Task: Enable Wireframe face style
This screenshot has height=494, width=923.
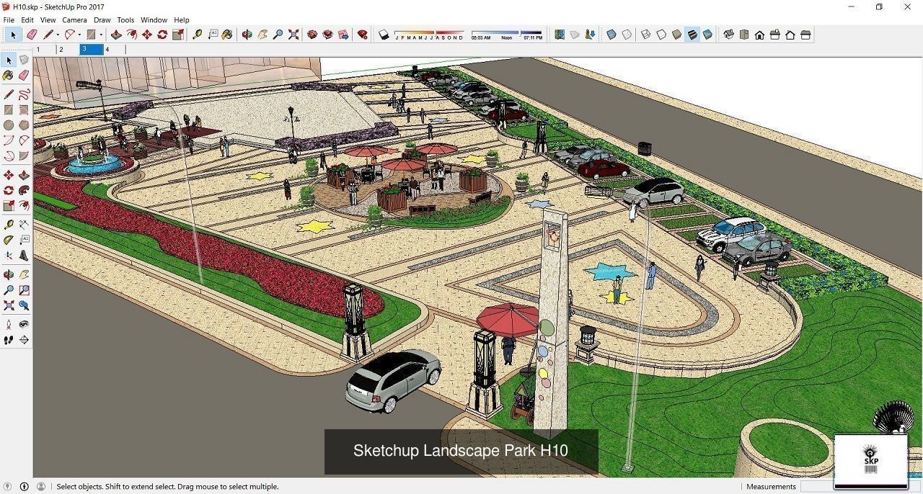Action: tap(646, 35)
